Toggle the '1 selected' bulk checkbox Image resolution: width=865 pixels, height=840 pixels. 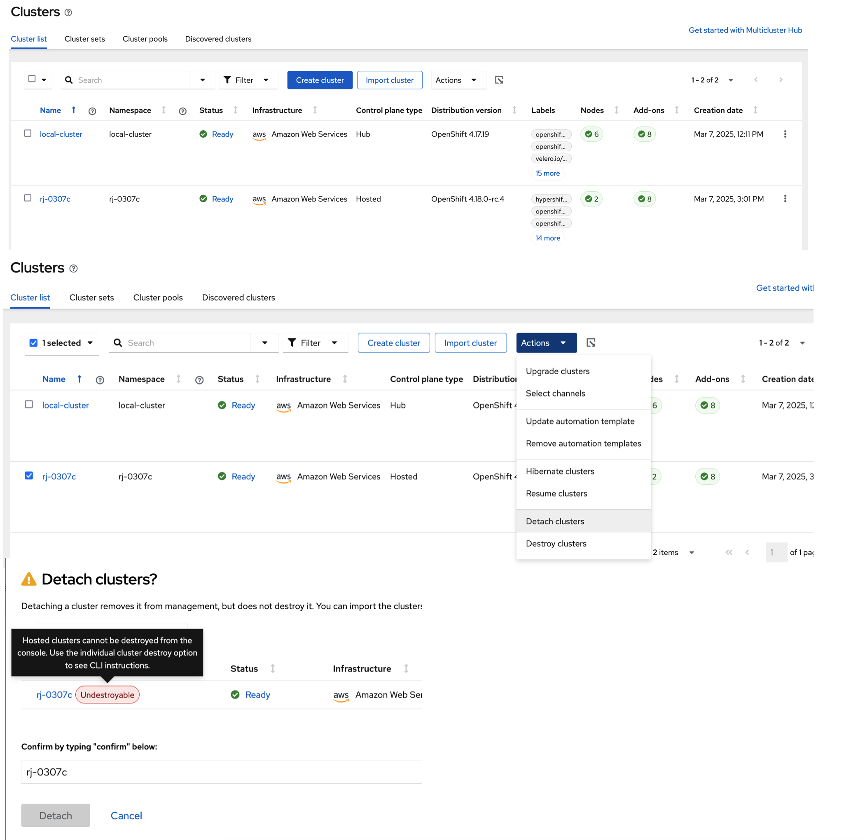coord(33,343)
